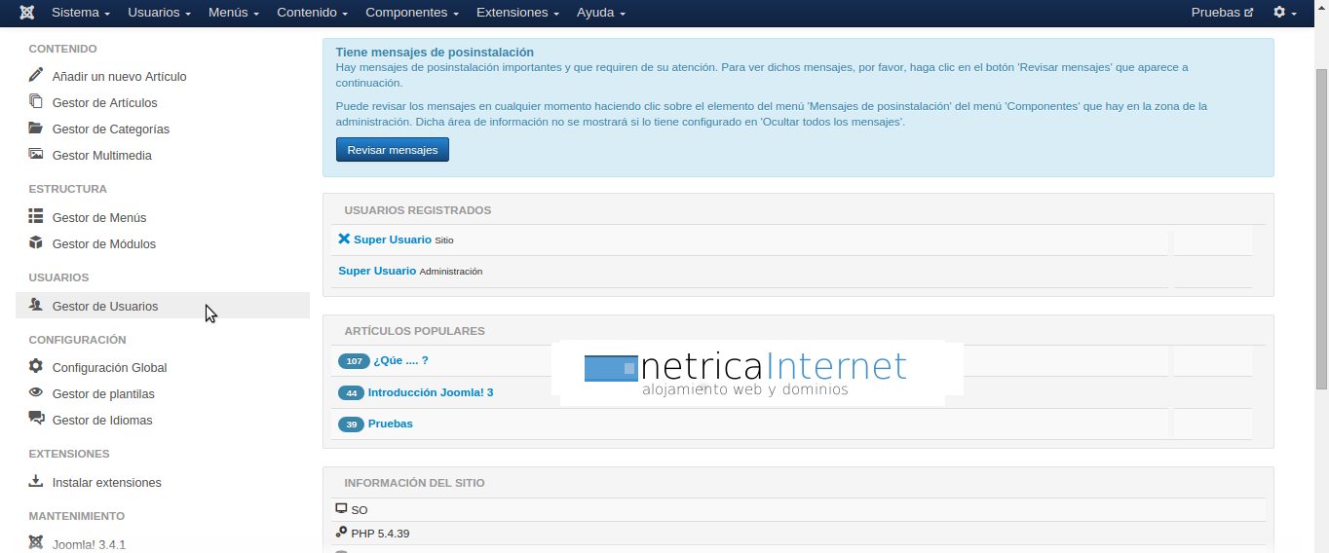The image size is (1329, 553).
Task: Click the download icon for Instalar extensiones
Action: [x=36, y=481]
